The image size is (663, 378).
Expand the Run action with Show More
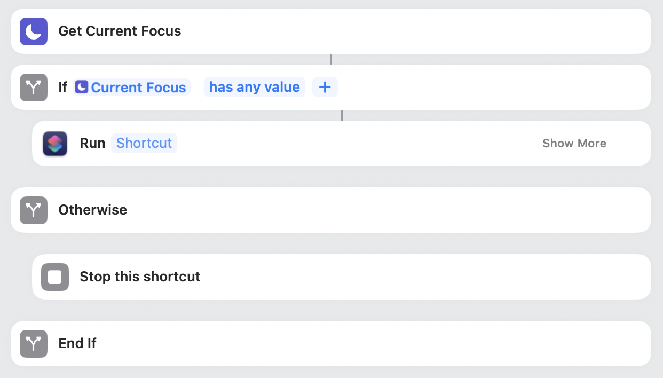tap(574, 143)
